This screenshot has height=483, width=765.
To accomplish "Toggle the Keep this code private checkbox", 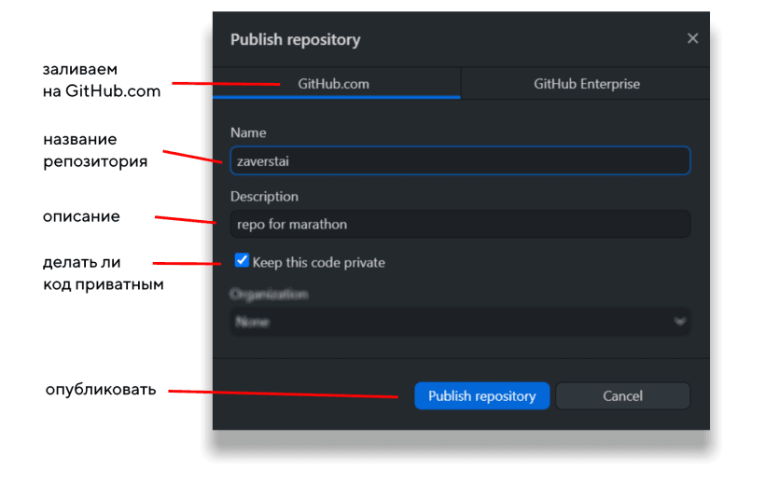I will click(x=242, y=260).
